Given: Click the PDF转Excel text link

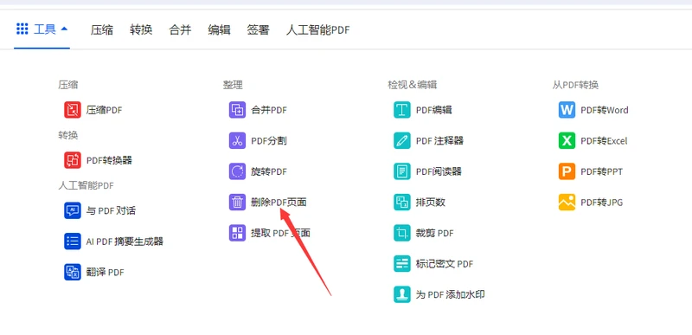Looking at the screenshot, I should [604, 141].
